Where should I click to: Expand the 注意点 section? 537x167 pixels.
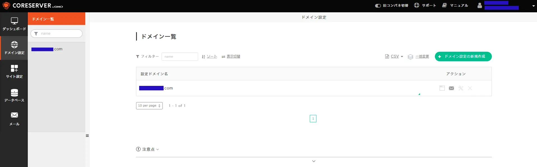coord(148,149)
